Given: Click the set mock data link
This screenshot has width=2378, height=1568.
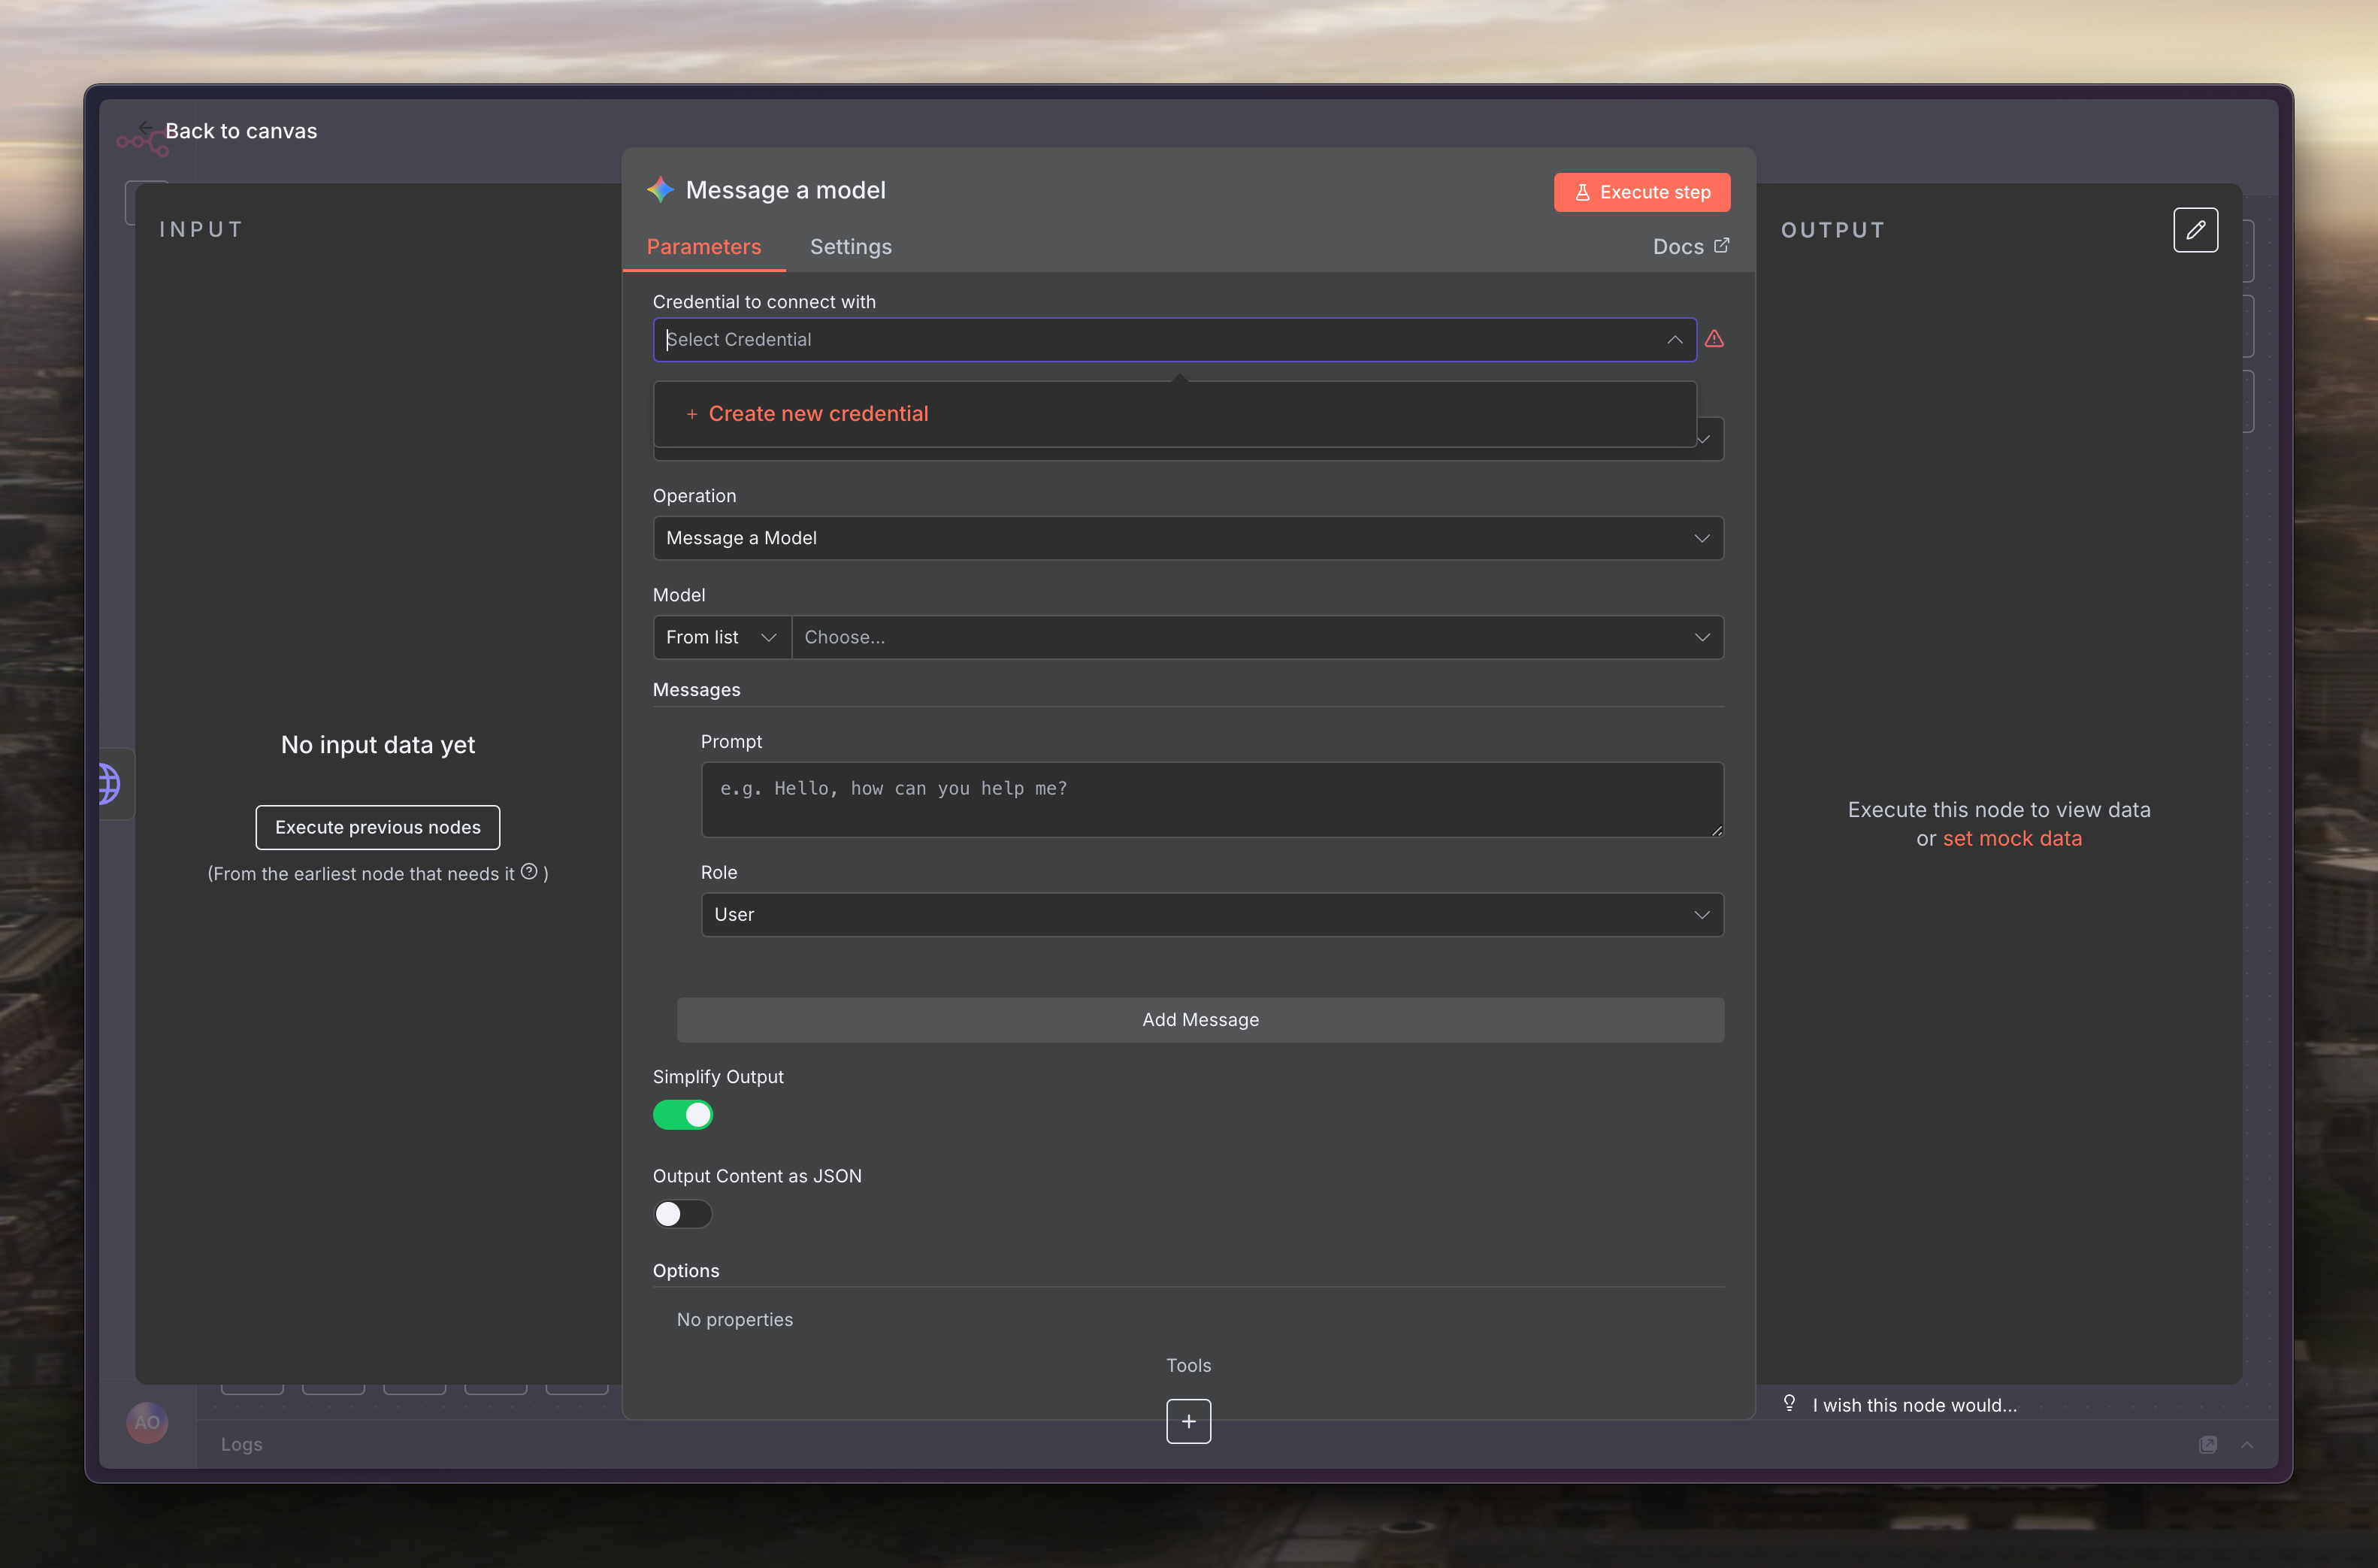Looking at the screenshot, I should (2011, 838).
